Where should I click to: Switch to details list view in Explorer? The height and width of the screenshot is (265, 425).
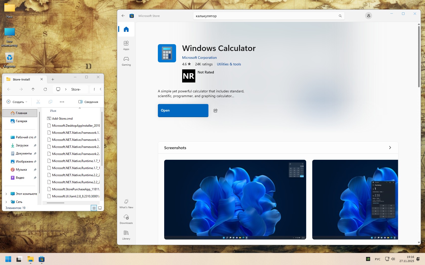tap(94, 208)
